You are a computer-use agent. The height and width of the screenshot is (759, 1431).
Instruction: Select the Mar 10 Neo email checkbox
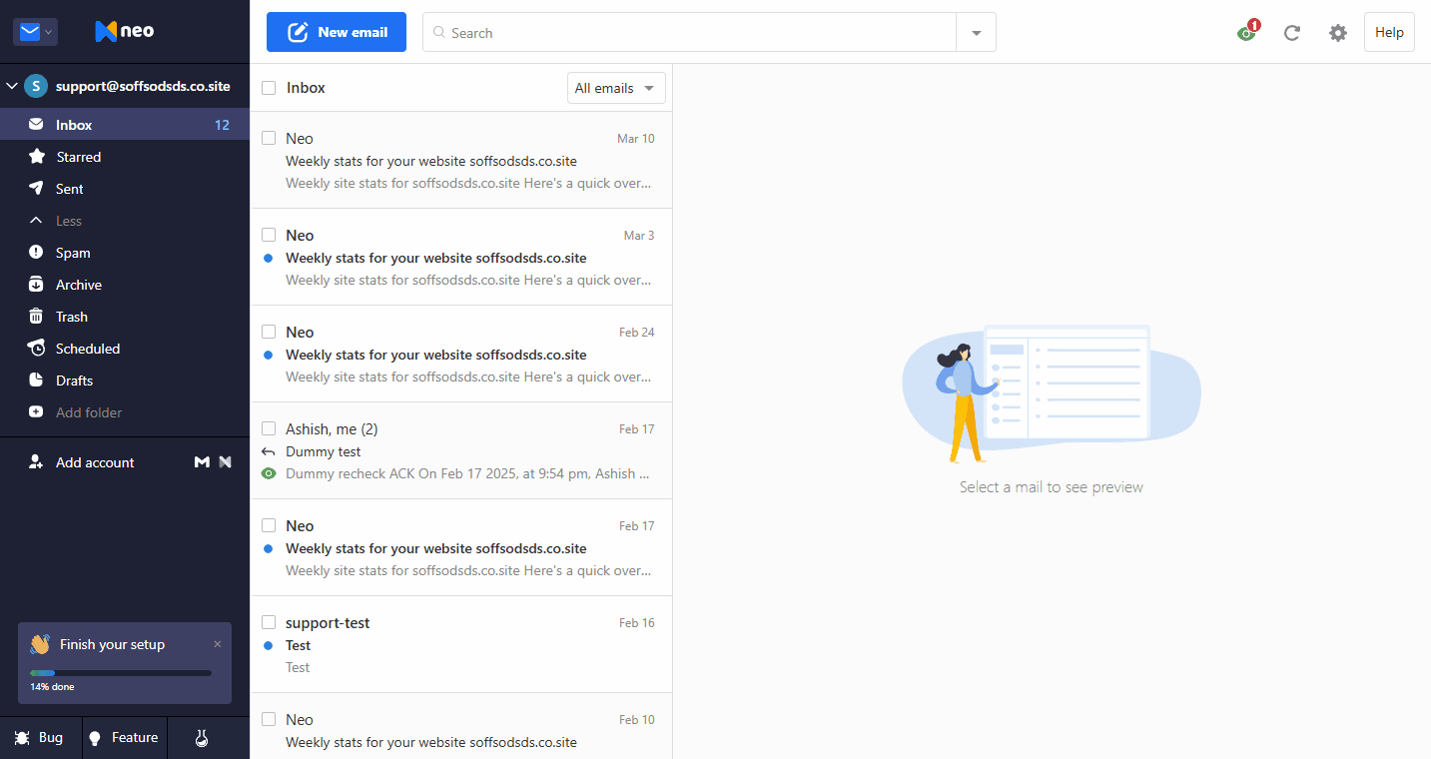click(269, 138)
